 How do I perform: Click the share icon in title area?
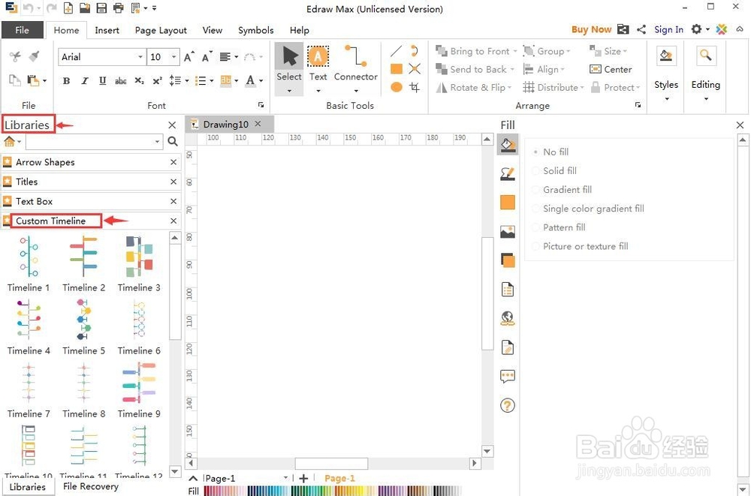click(641, 30)
